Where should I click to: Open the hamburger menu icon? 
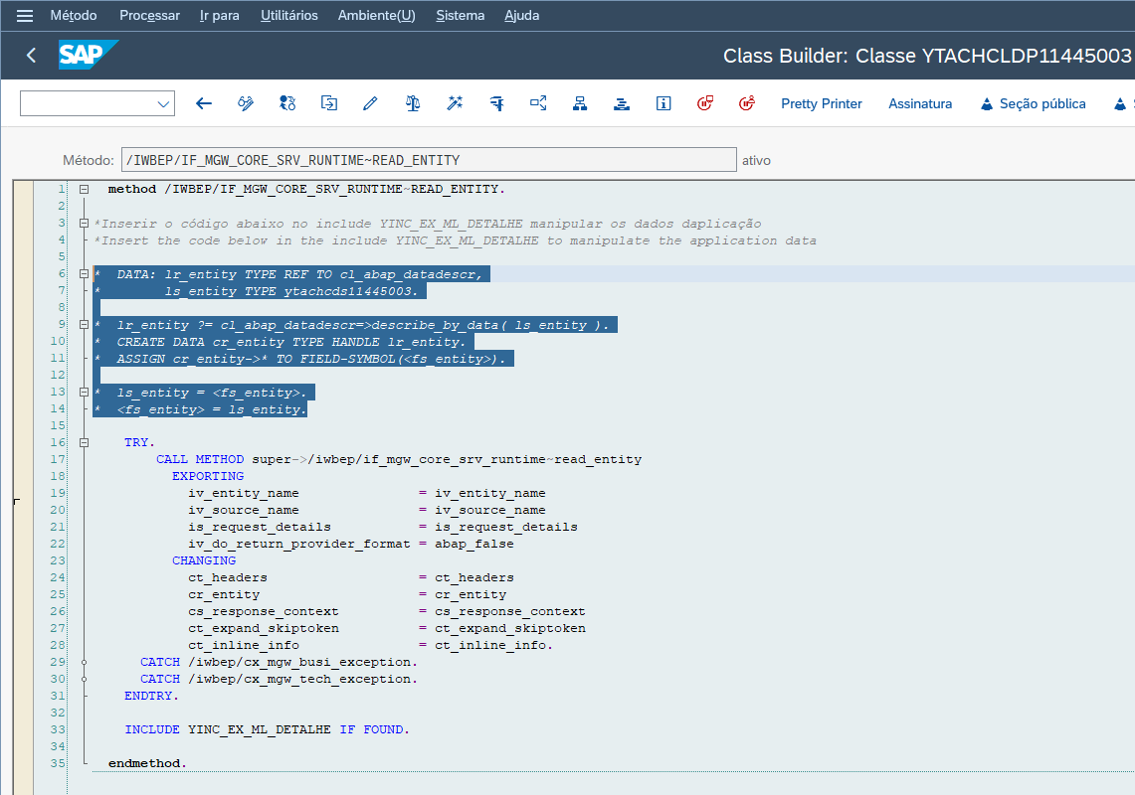[x=25, y=15]
